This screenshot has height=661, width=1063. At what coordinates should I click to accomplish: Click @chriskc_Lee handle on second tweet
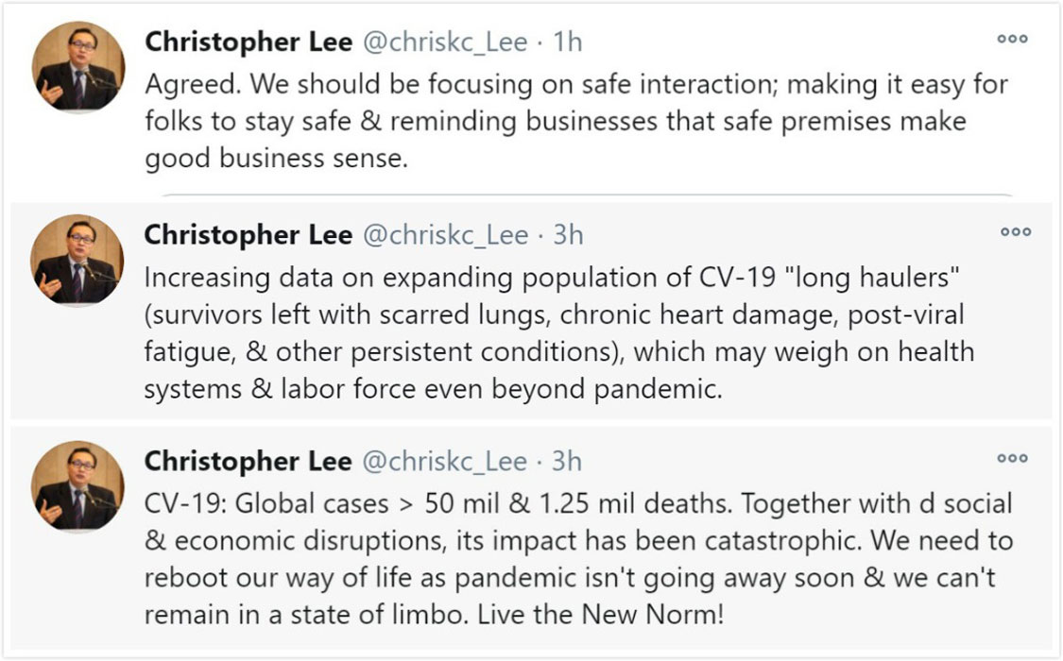(445, 236)
